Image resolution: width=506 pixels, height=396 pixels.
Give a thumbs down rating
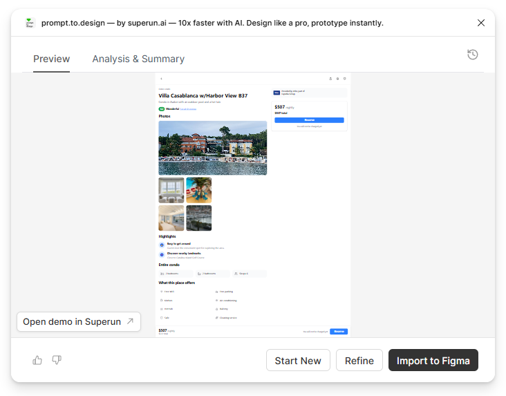click(57, 360)
